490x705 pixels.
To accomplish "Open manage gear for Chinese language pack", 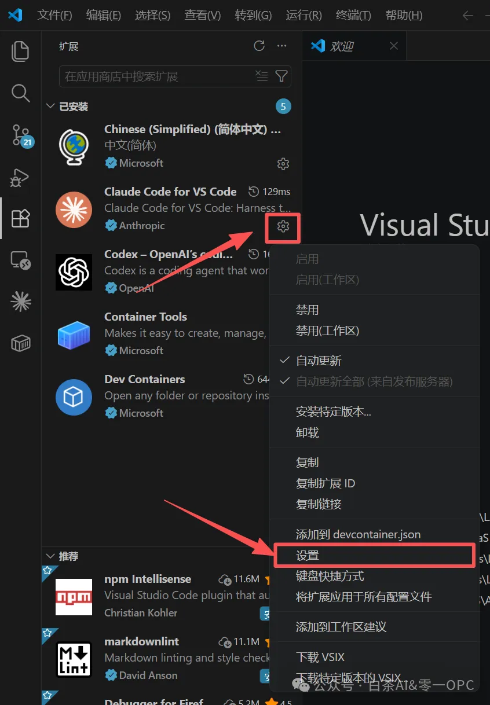I will 283,164.
